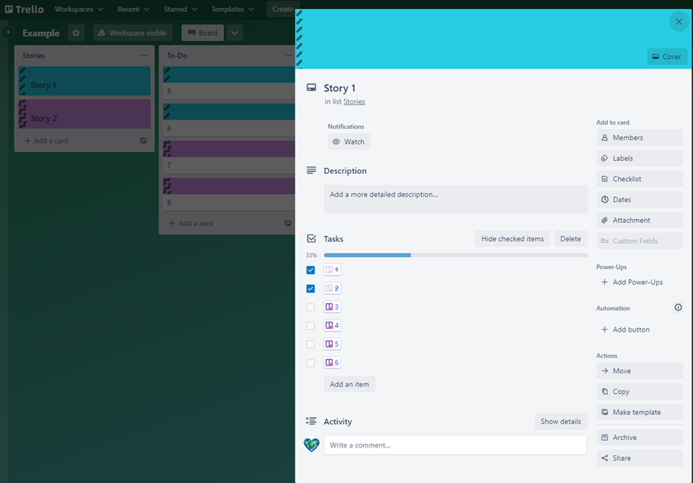The image size is (693, 483).
Task: Open linked card 1 in checklist
Action: [x=332, y=270]
